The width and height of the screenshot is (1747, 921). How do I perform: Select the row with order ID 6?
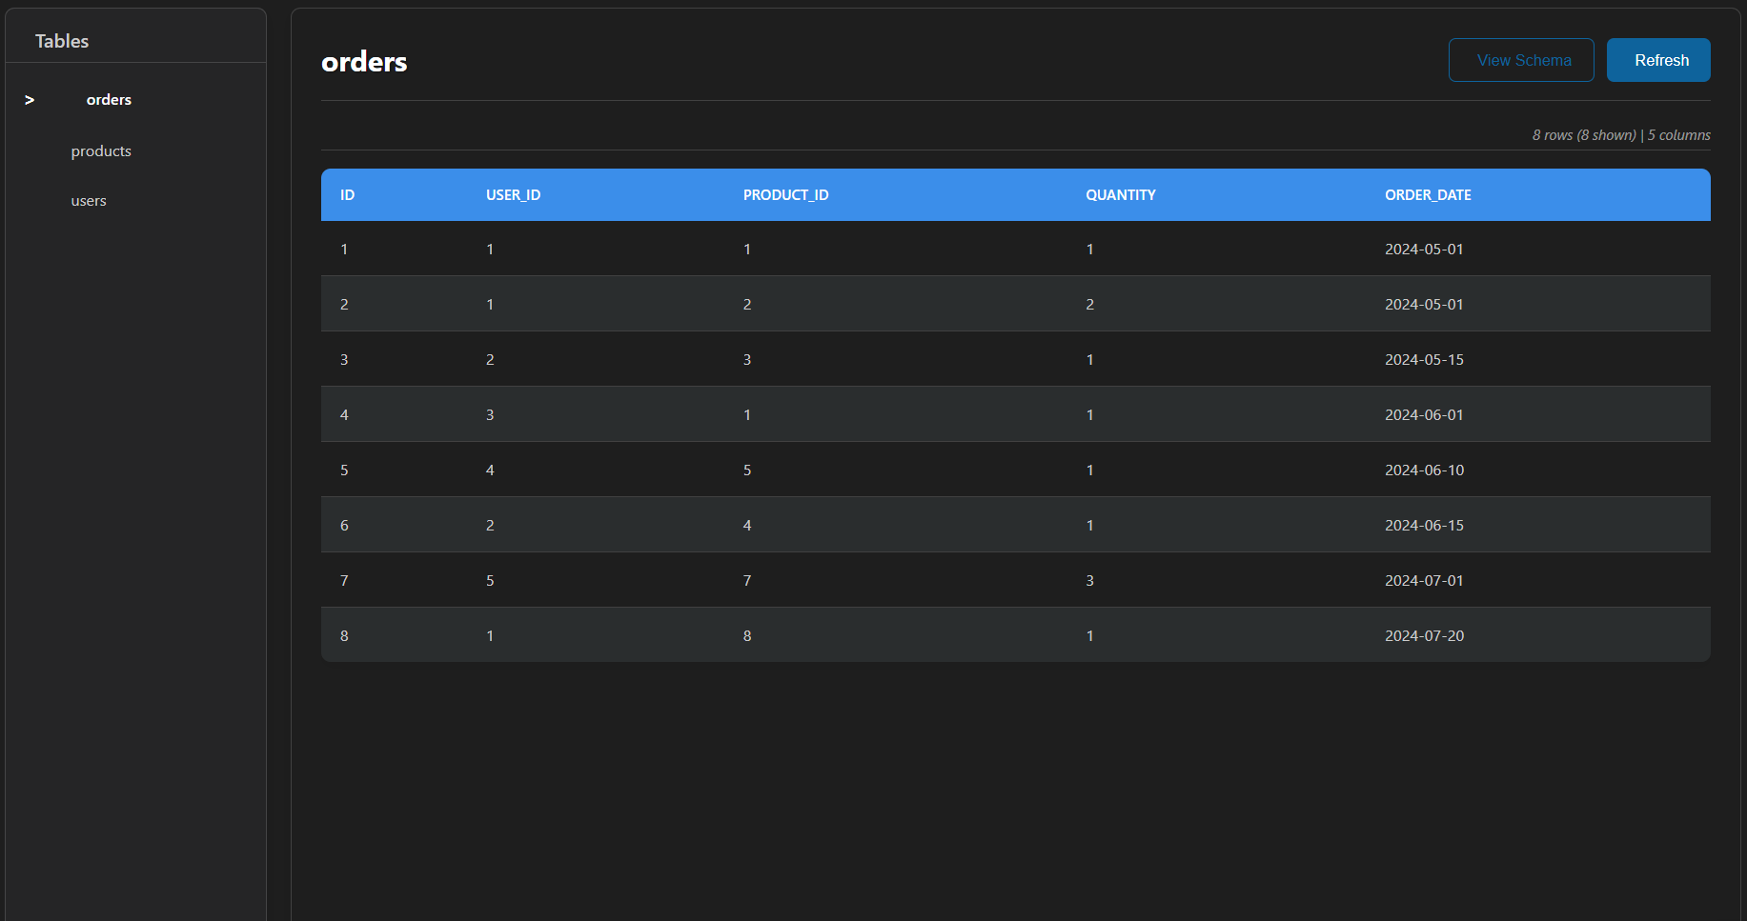click(x=858, y=525)
